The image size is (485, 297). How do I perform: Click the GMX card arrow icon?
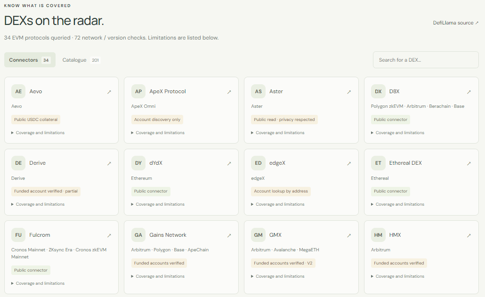[x=349, y=235]
